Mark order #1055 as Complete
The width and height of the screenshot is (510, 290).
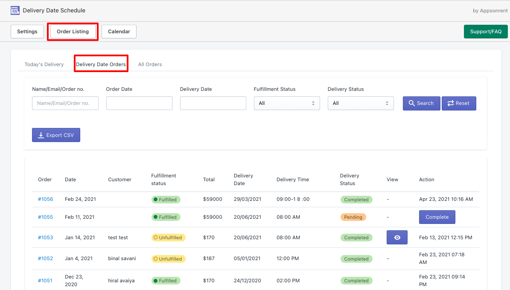[x=437, y=217]
